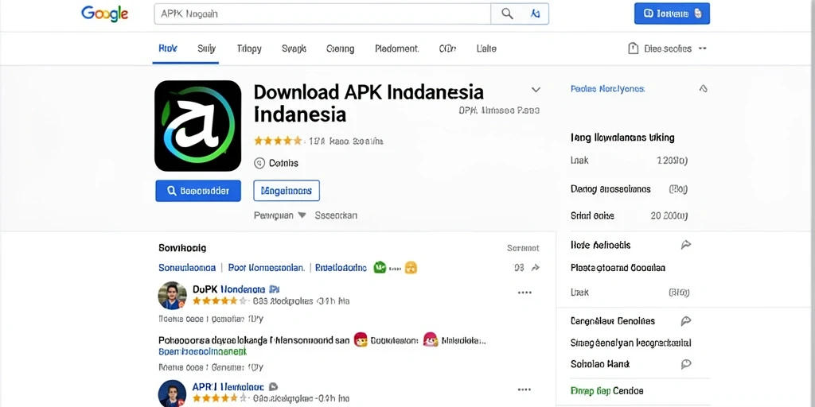Click the star rating under the app title
This screenshot has width=815, height=407.
click(x=278, y=141)
